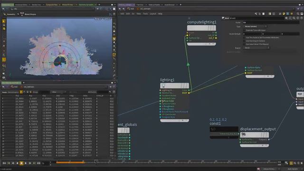Add a new tab beside Asset Browser
The height and width of the screenshot is (171, 304).
coord(180,5)
